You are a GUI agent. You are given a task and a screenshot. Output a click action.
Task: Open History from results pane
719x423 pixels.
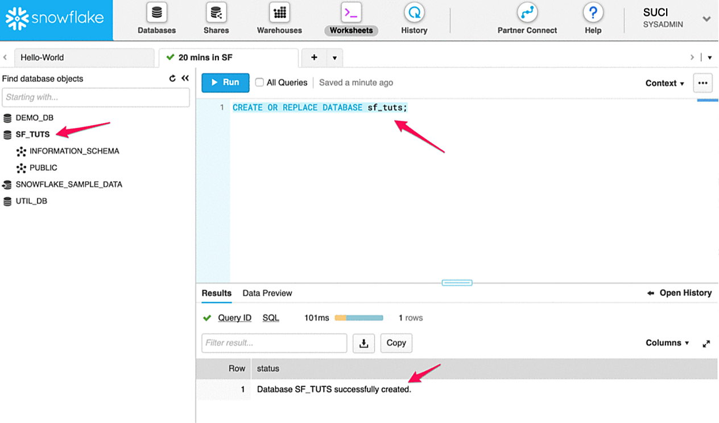pyautogui.click(x=679, y=293)
